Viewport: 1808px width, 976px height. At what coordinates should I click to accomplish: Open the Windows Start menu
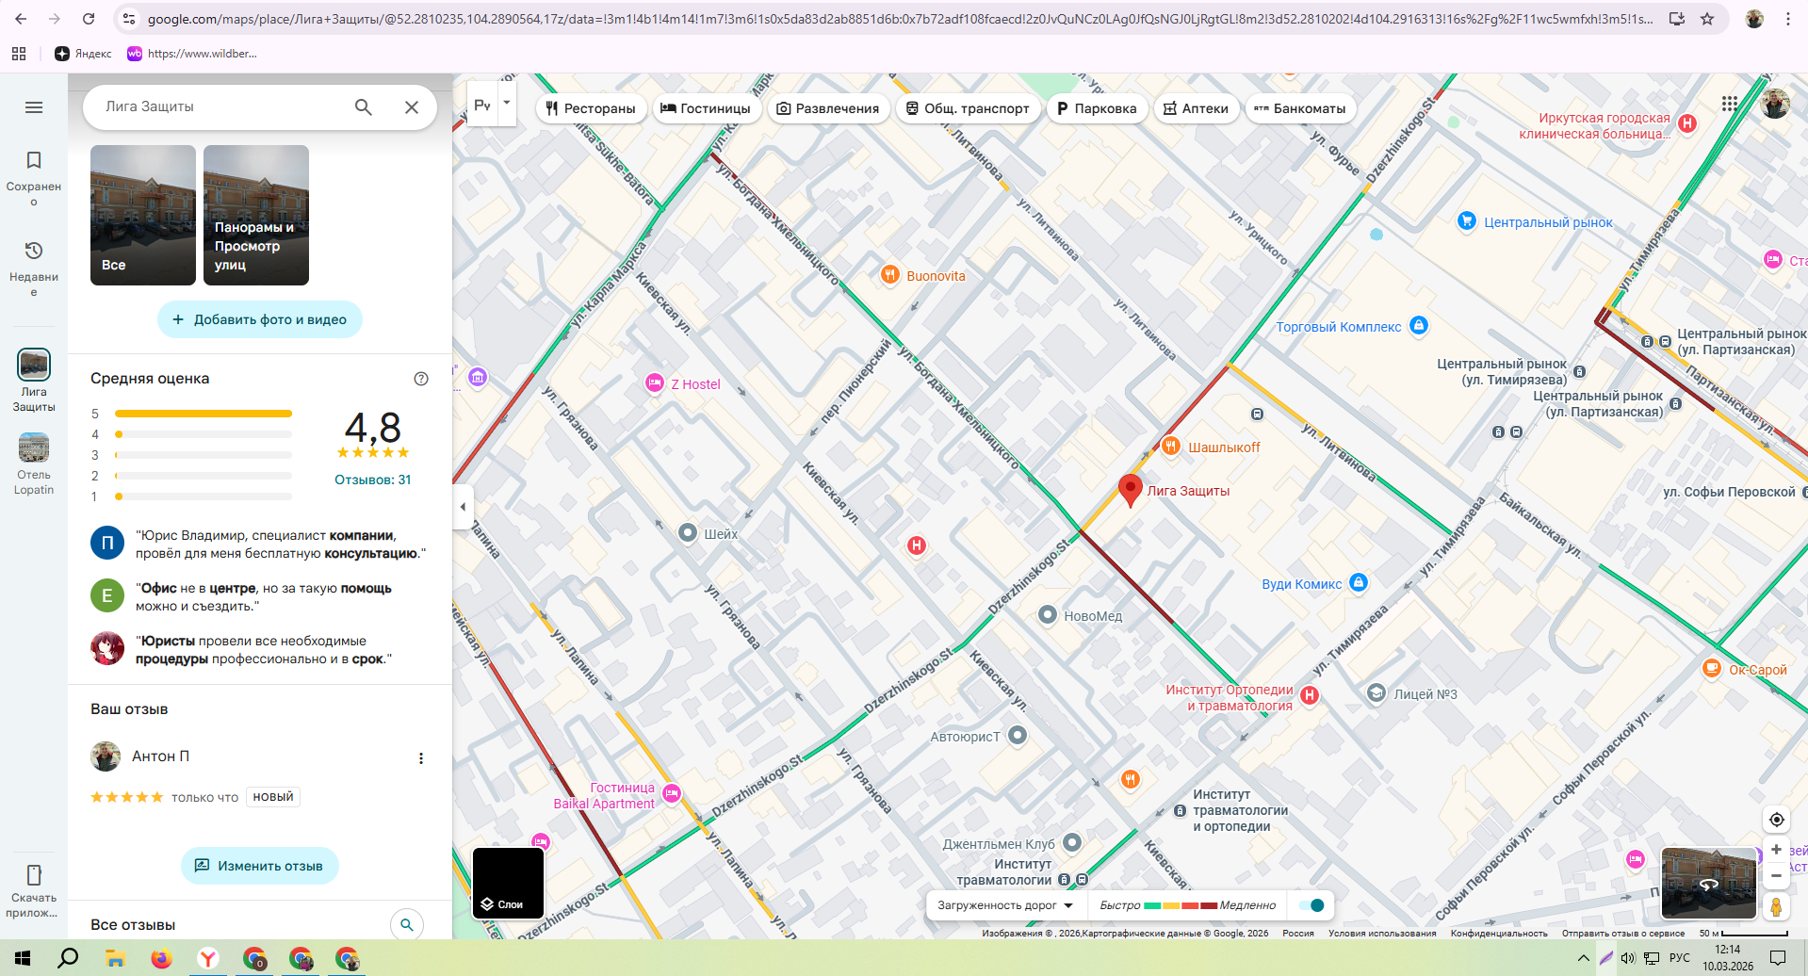(x=23, y=959)
